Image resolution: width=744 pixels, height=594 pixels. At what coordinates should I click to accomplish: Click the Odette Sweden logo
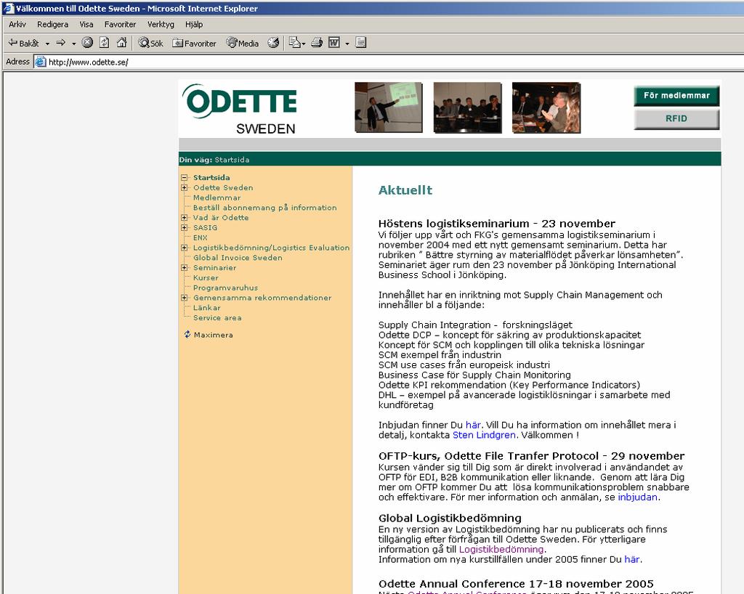[x=241, y=109]
